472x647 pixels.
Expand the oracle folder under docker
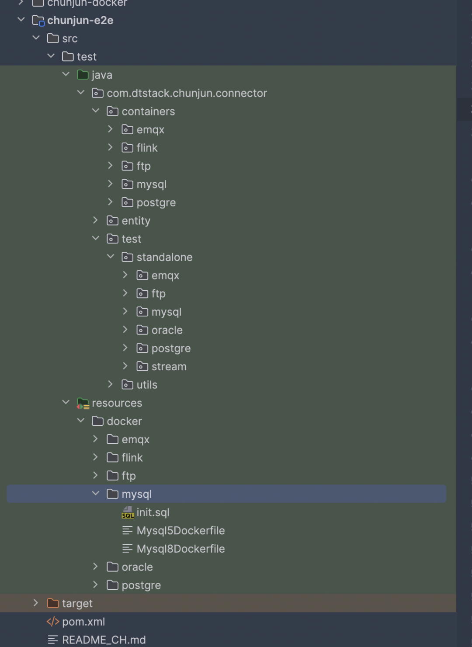[96, 567]
